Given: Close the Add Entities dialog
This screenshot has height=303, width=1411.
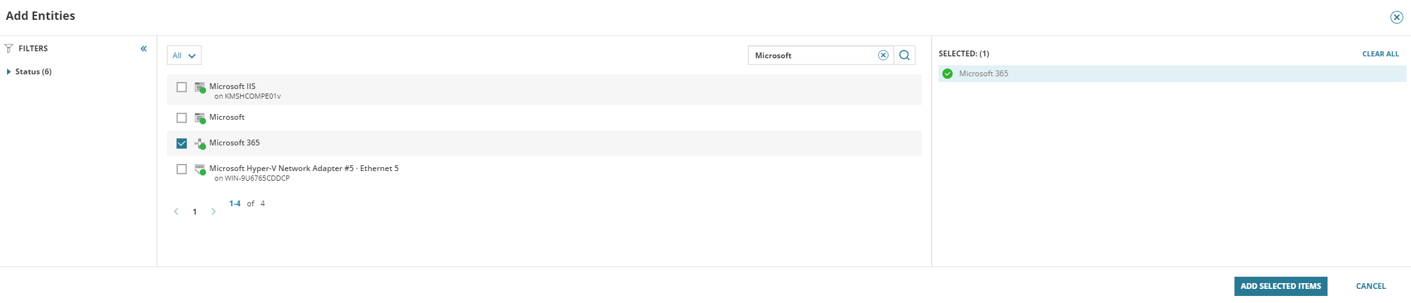Looking at the screenshot, I should pos(1396,17).
